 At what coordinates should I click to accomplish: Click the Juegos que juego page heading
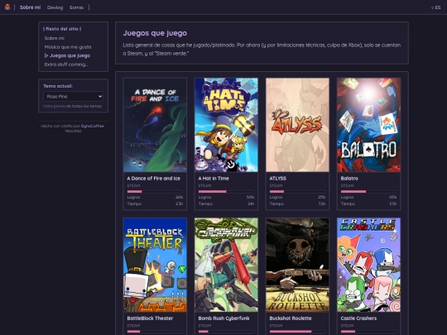[155, 33]
